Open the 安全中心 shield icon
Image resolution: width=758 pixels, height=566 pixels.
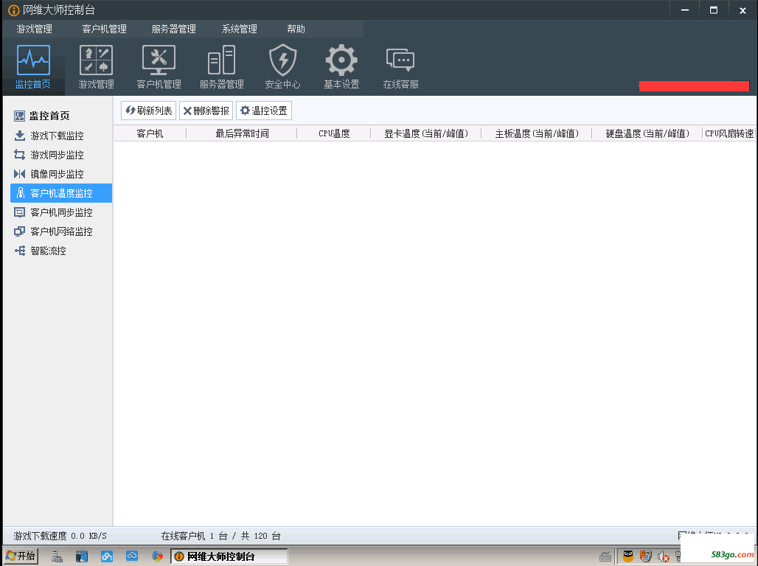(x=282, y=67)
